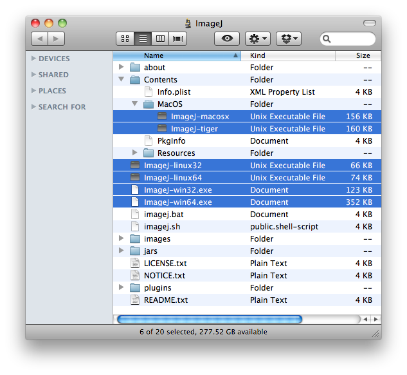Expand the about folder
The width and height of the screenshot is (407, 375).
[121, 67]
